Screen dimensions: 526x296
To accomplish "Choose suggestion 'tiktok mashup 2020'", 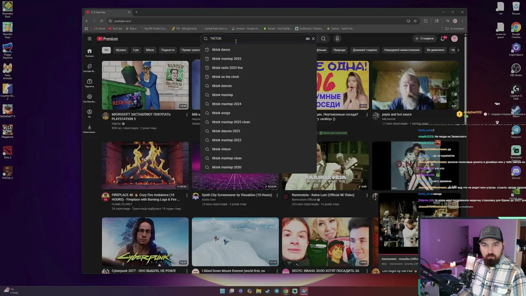I will pyautogui.click(x=258, y=167).
